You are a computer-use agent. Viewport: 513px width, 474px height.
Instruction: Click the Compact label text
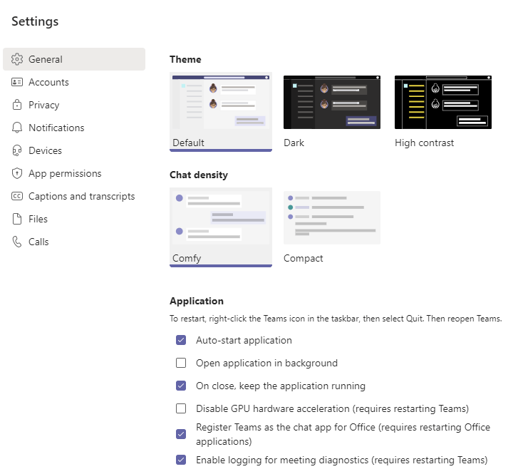point(304,259)
